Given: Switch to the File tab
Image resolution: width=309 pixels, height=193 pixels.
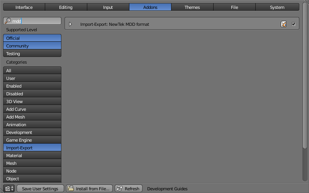Looking at the screenshot, I should tap(234, 7).
